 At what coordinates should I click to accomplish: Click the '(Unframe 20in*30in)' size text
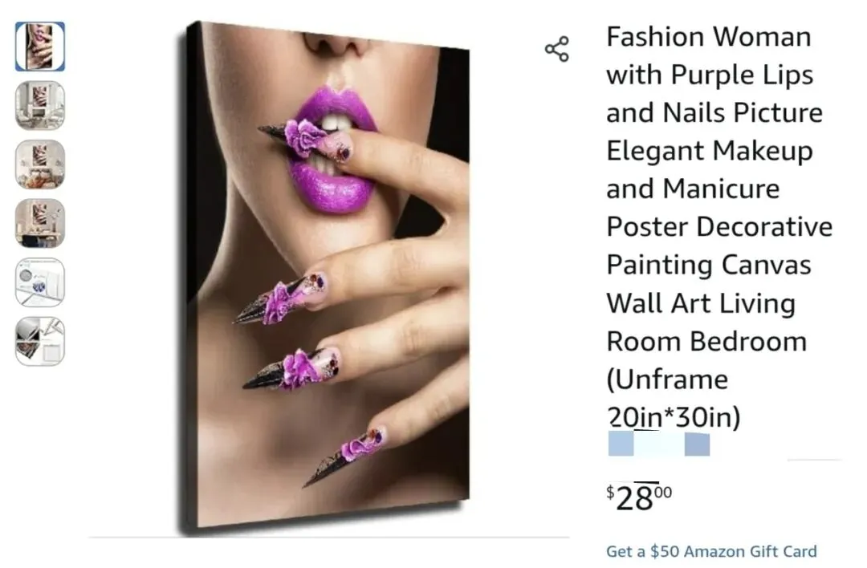[674, 399]
